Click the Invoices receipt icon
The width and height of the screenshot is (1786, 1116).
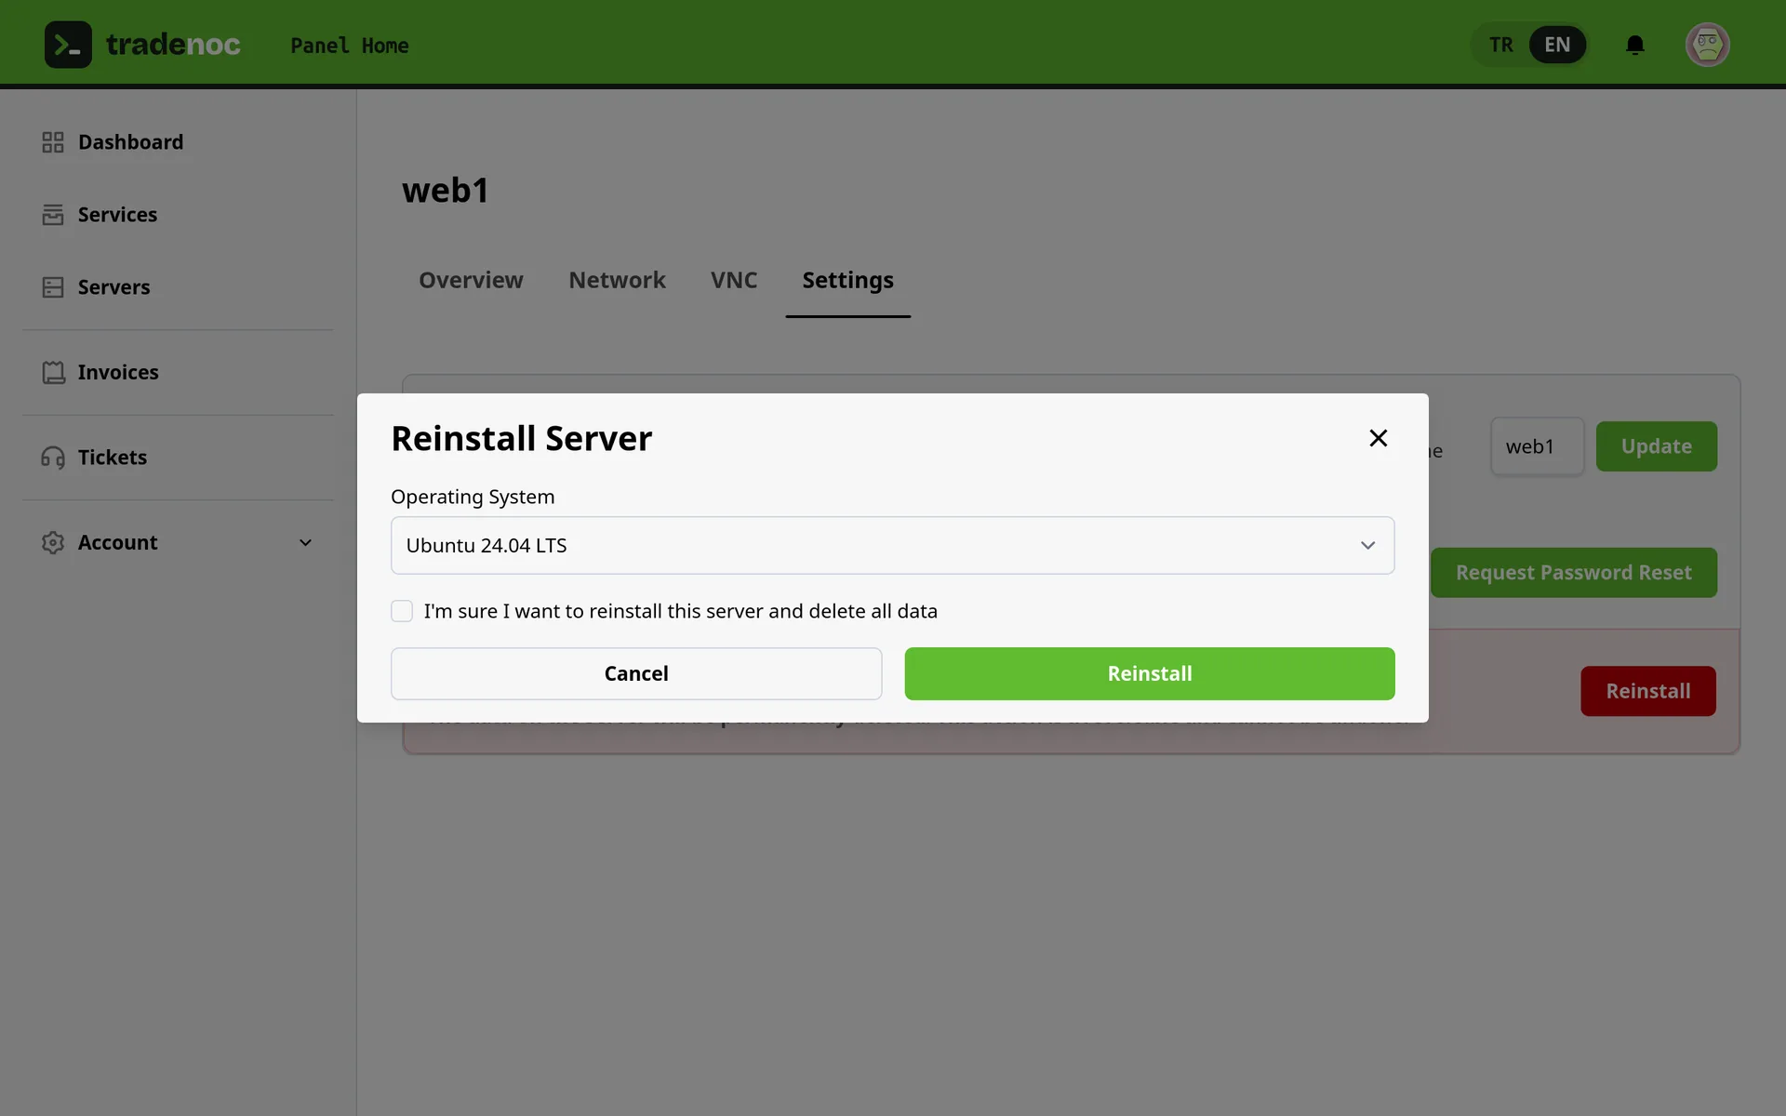pos(53,372)
